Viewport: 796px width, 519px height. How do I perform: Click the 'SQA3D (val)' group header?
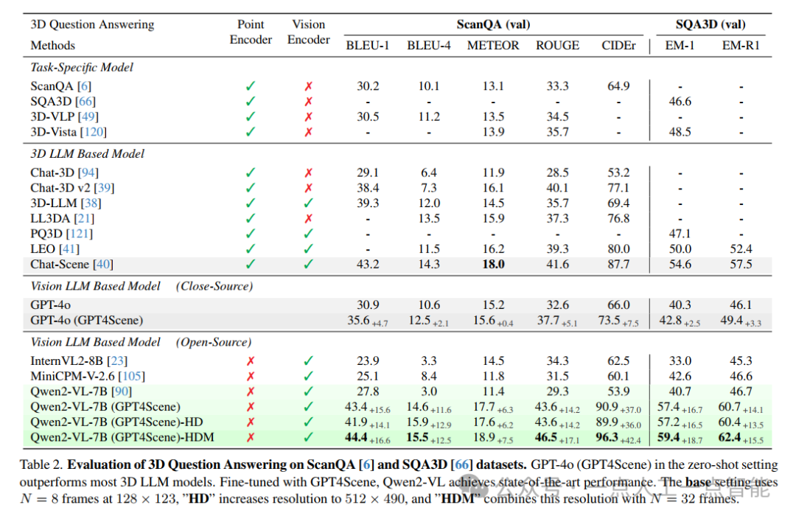tap(711, 24)
